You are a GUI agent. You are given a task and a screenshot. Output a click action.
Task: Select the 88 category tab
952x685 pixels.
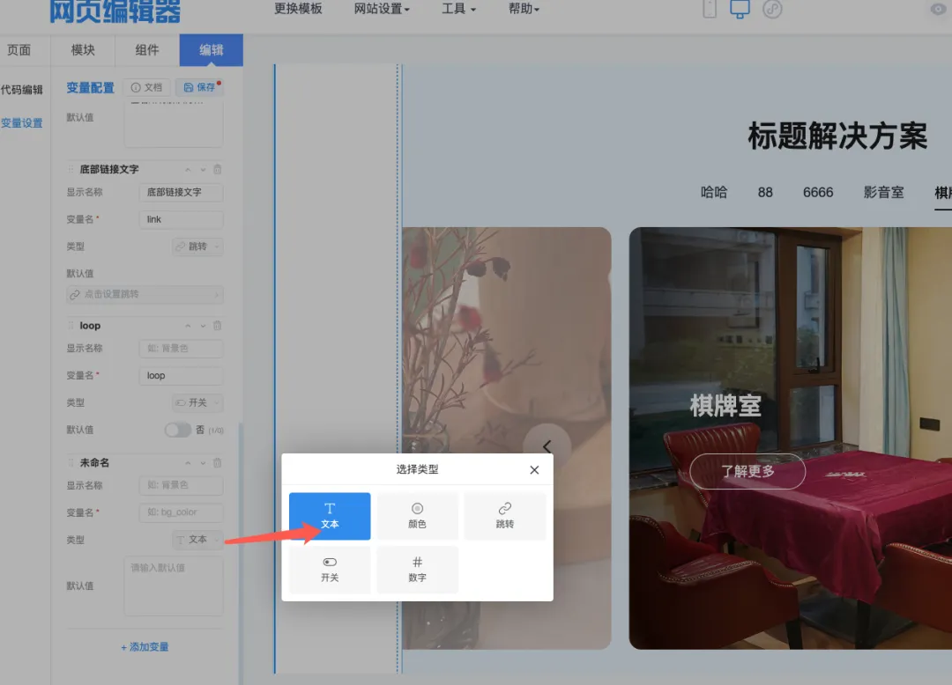[x=765, y=193]
